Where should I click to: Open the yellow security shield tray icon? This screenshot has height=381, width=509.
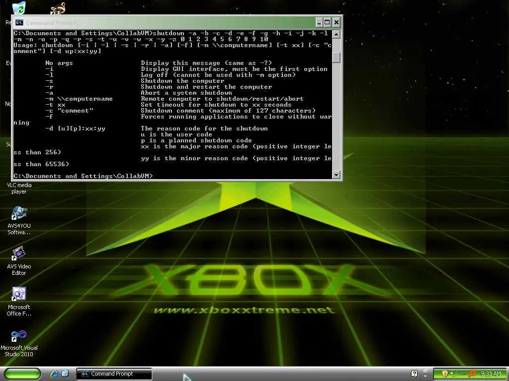(445, 374)
